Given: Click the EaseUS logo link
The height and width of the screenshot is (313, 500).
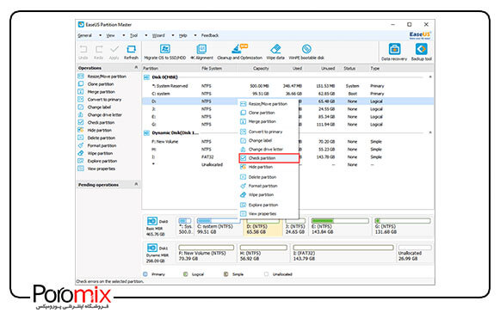Looking at the screenshot, I should click(420, 35).
